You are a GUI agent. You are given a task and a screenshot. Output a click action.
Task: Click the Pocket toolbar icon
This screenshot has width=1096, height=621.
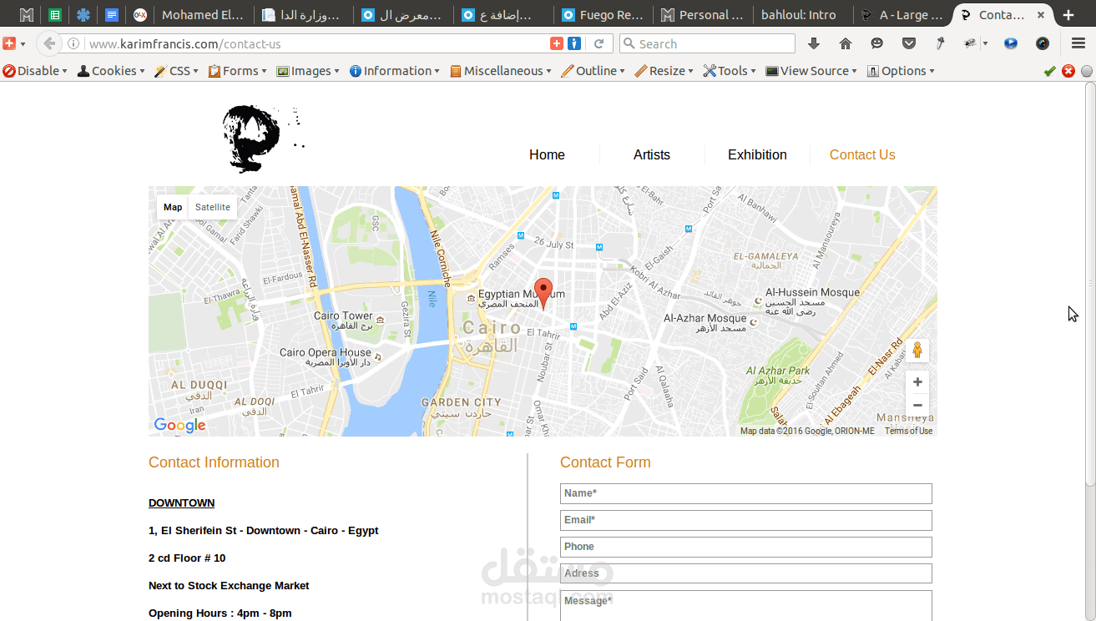[909, 44]
